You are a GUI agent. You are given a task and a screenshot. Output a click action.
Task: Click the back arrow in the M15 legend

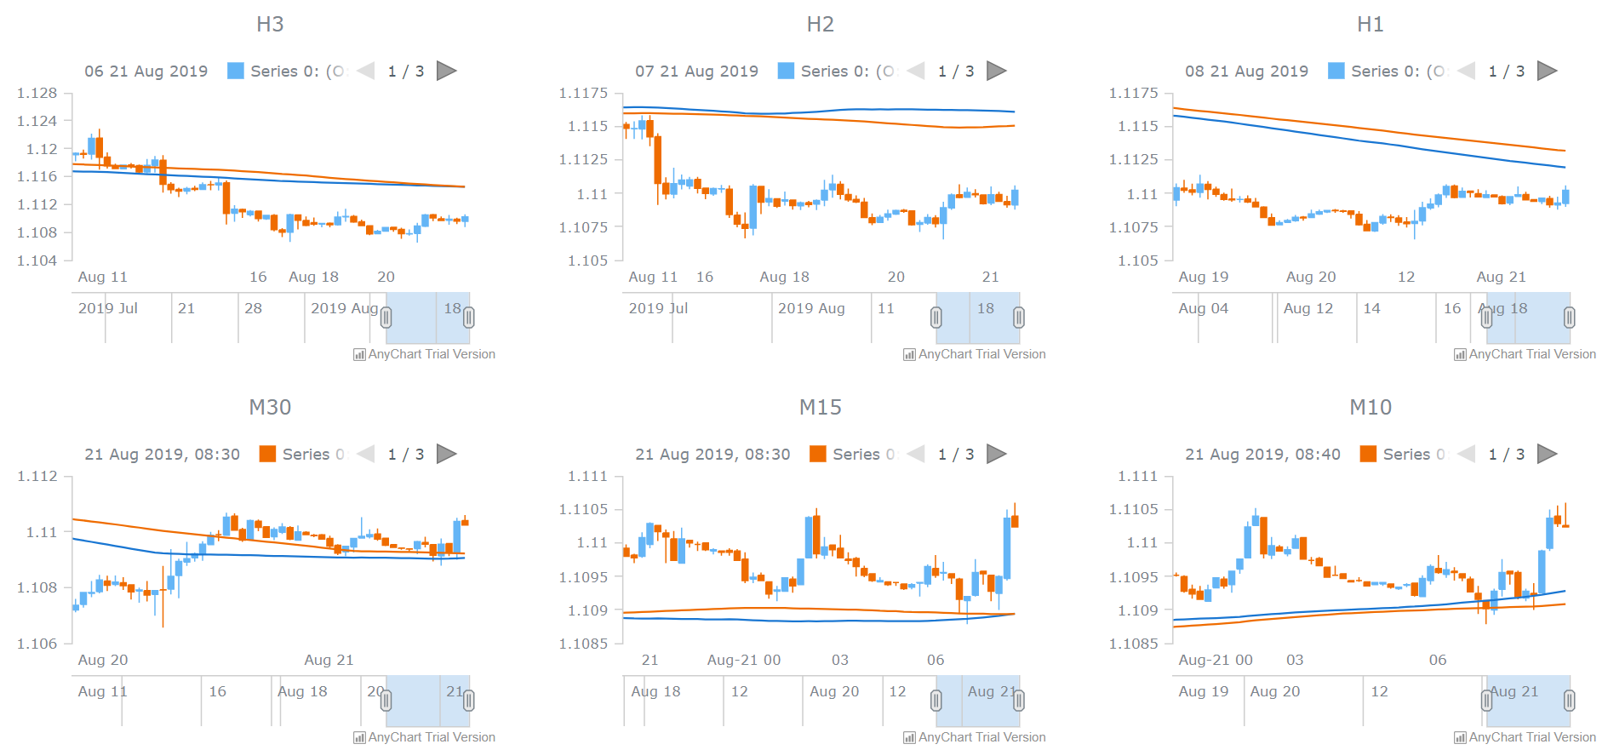[x=916, y=454]
